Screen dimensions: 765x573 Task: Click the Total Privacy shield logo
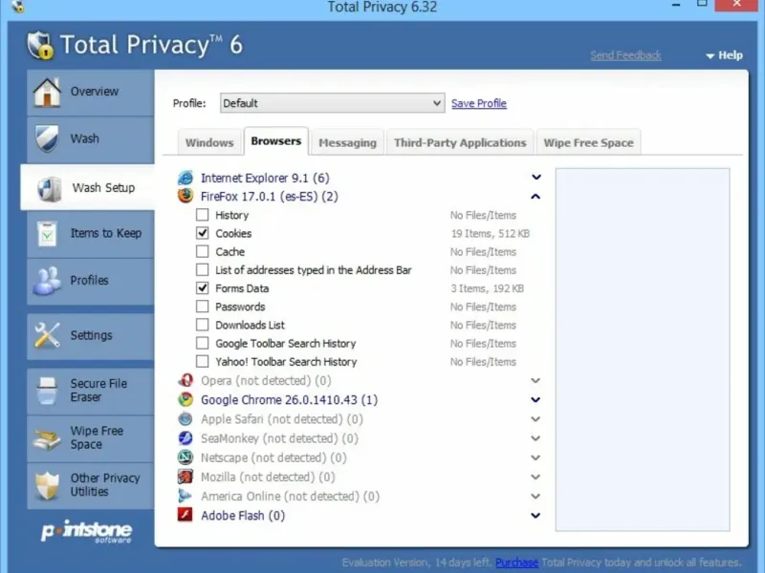[x=40, y=45]
